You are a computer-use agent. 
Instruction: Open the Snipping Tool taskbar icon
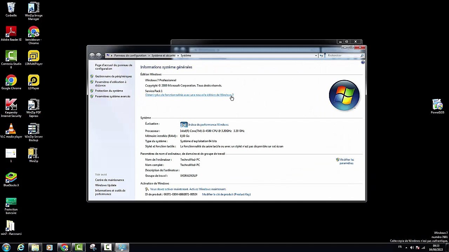pos(93,247)
